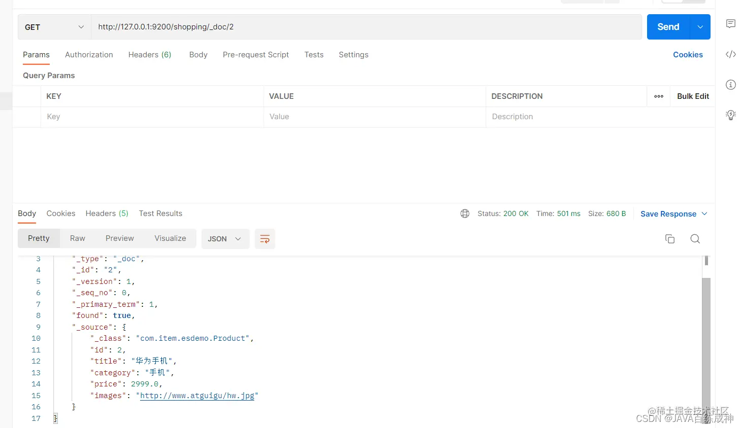Open the request Settings tab
Viewport: 741px width, 428px height.
[353, 55]
